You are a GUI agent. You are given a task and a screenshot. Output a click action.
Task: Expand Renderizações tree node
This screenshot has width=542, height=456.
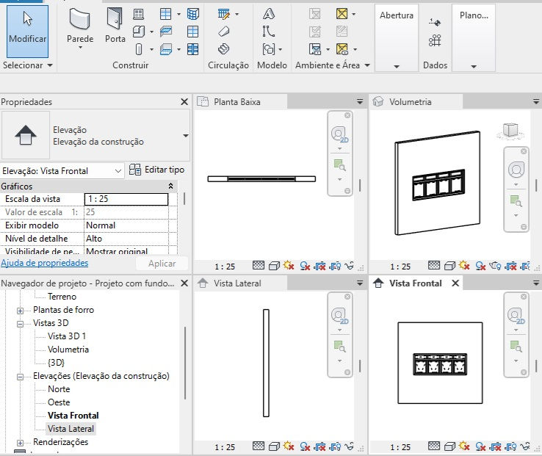[x=20, y=443]
